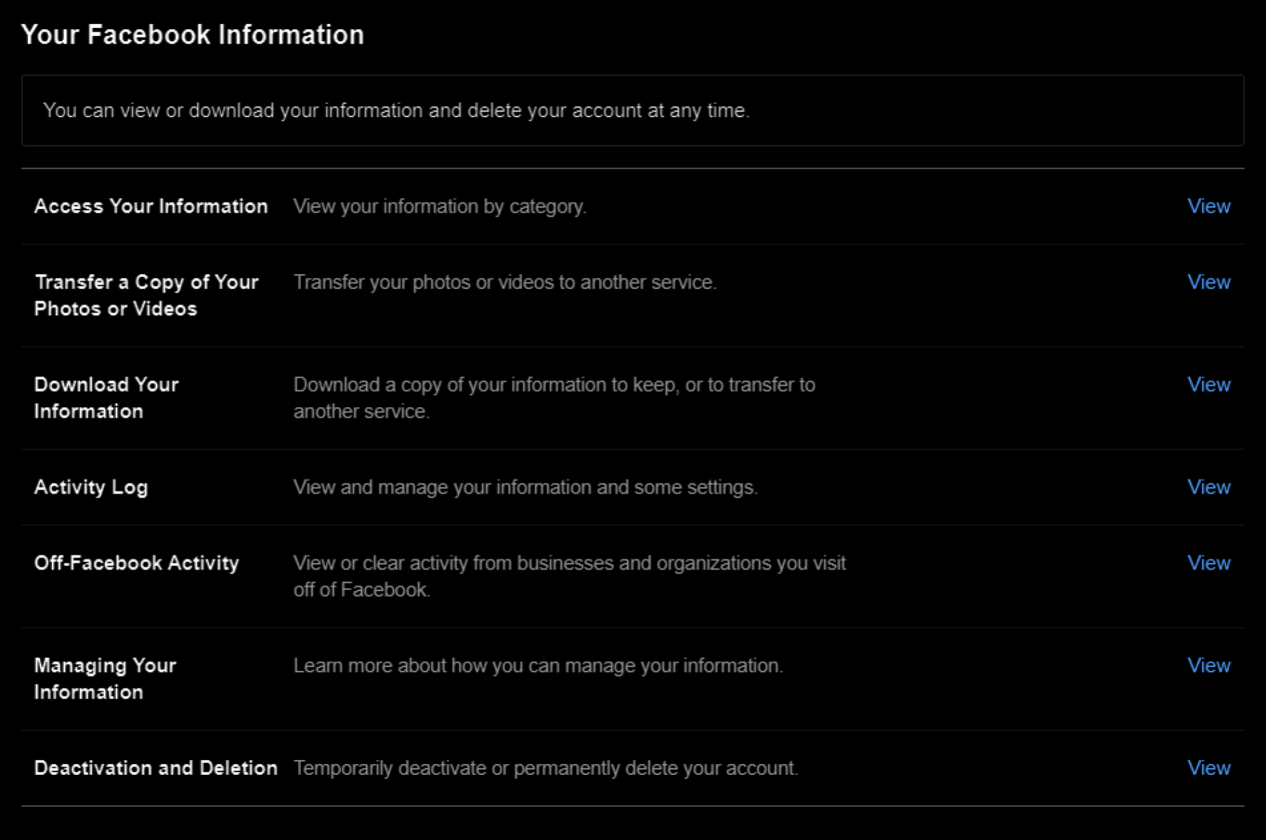The height and width of the screenshot is (840, 1266).
Task: Click View next to Transfer photos or videos
Action: [x=1208, y=282]
